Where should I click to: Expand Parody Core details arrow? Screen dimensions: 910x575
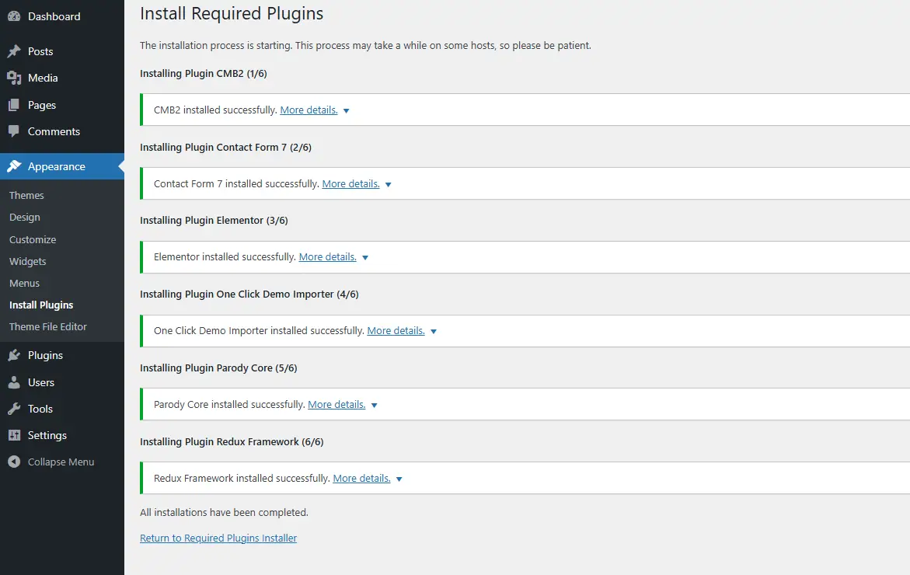point(375,405)
